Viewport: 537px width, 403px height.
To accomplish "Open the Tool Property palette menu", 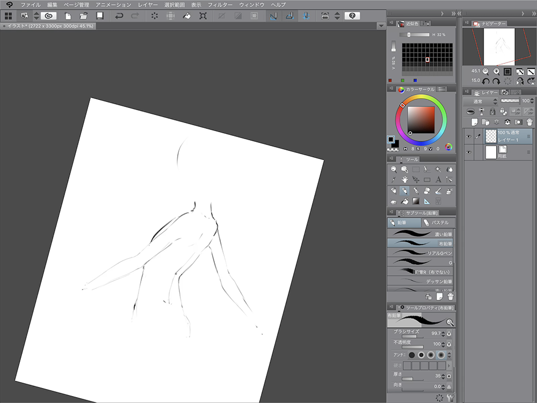I will coord(391,307).
